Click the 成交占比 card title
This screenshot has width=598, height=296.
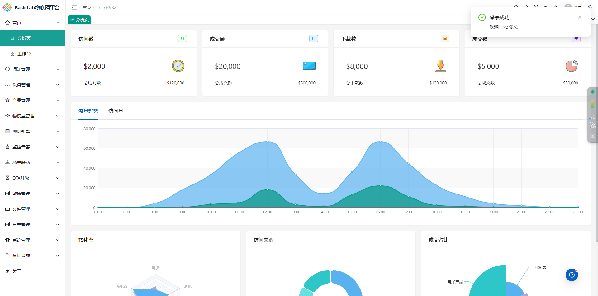[439, 240]
